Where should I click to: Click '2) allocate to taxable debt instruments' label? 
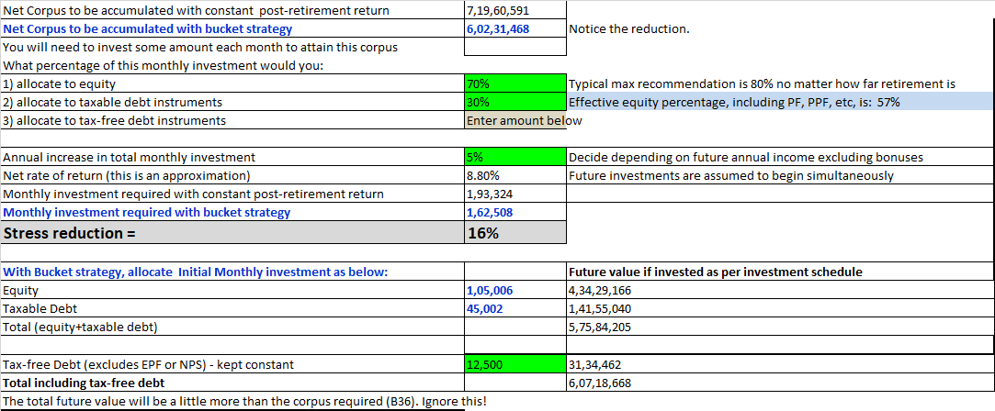[113, 103]
